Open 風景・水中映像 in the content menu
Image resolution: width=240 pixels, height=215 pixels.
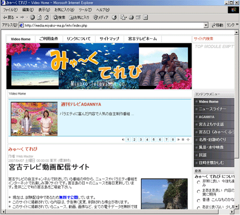pos(214,147)
